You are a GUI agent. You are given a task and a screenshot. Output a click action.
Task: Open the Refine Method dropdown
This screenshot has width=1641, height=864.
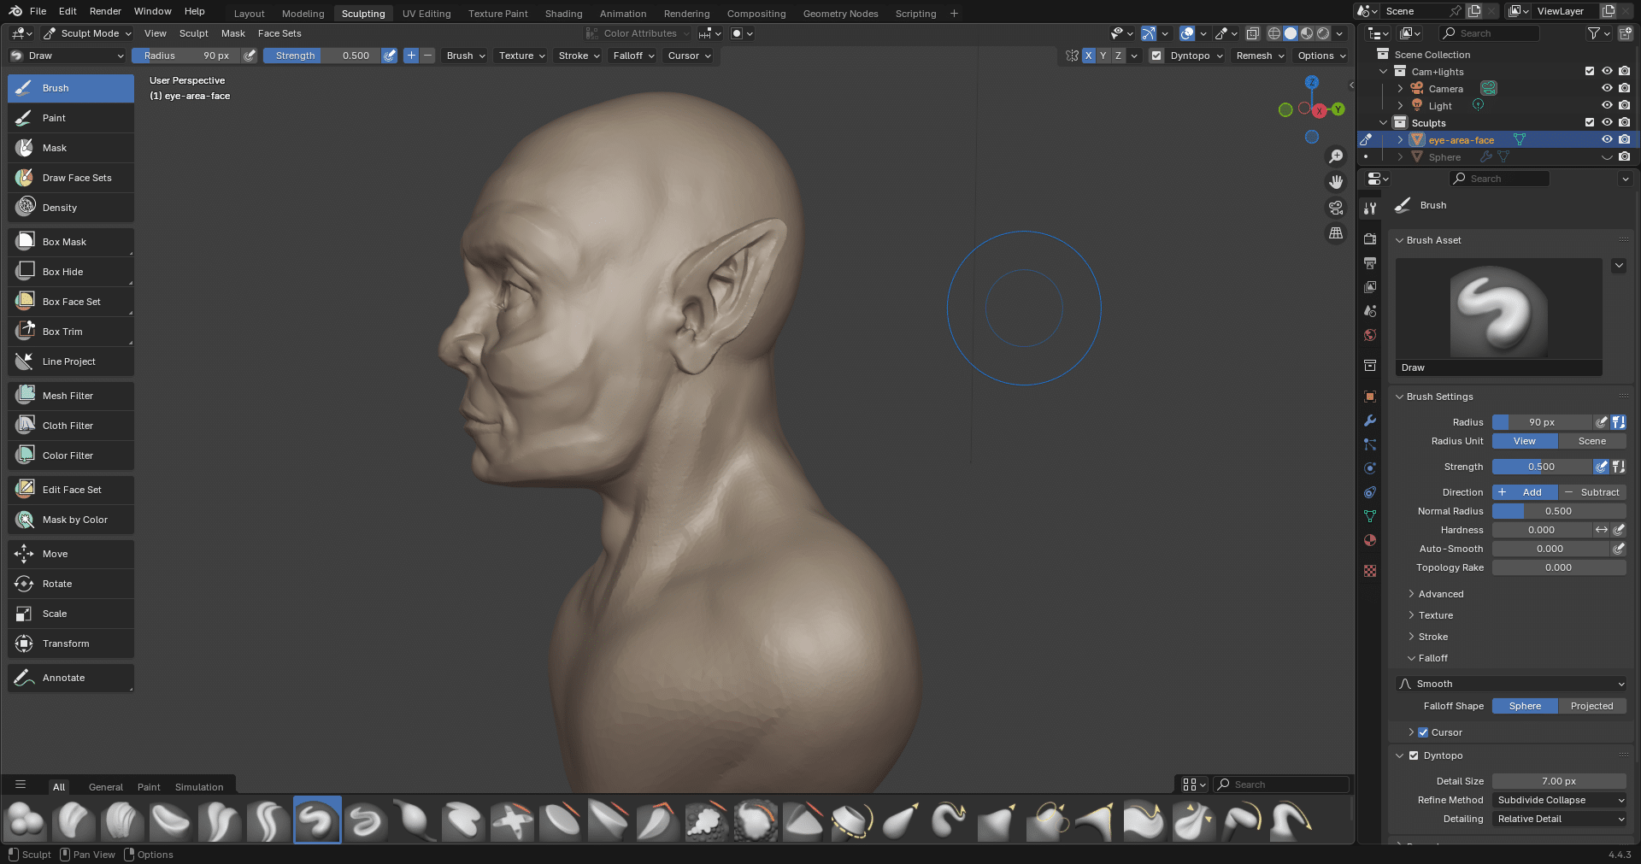[1559, 800]
